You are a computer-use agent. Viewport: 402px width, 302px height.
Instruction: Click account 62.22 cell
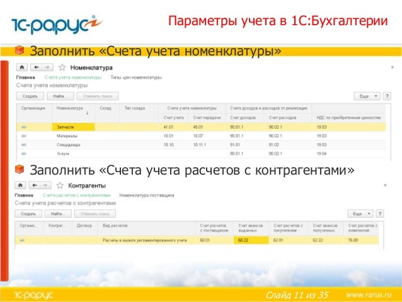318,240
